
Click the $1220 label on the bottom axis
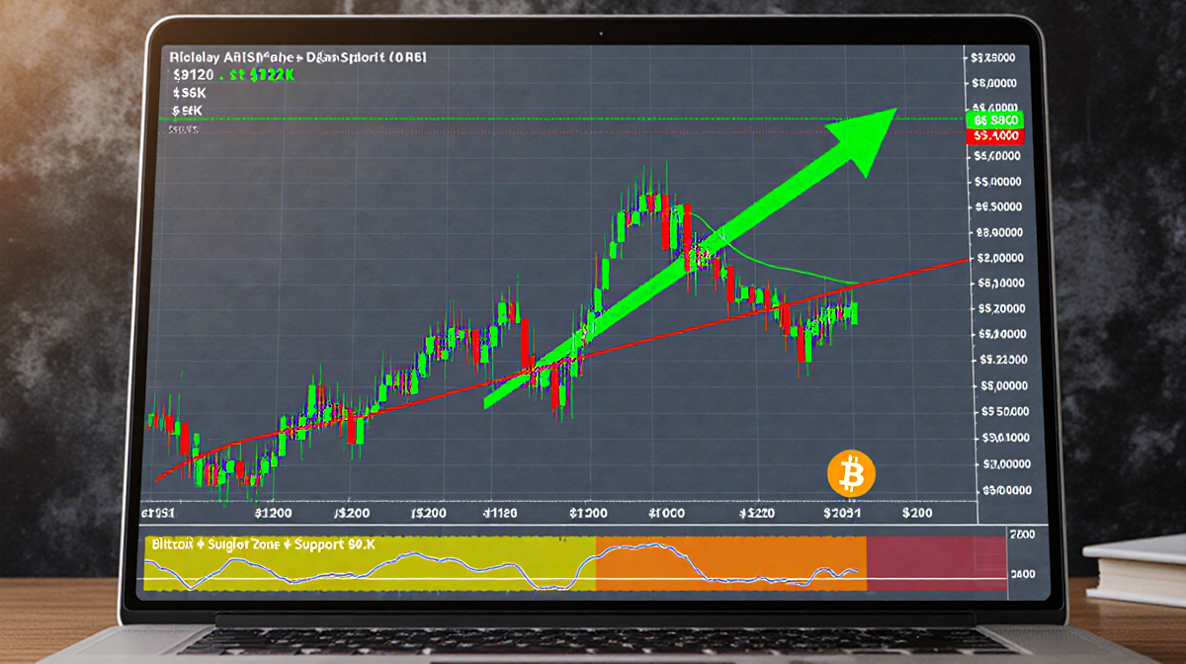(757, 514)
